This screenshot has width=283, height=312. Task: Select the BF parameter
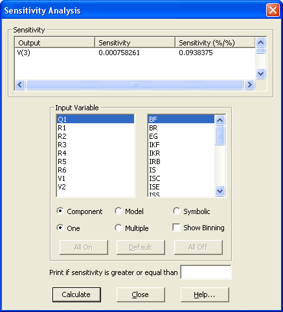tap(181, 119)
